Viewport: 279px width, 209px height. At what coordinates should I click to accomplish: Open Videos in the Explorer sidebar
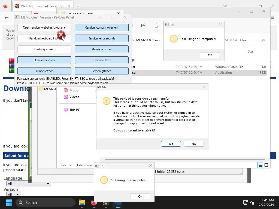74,97
